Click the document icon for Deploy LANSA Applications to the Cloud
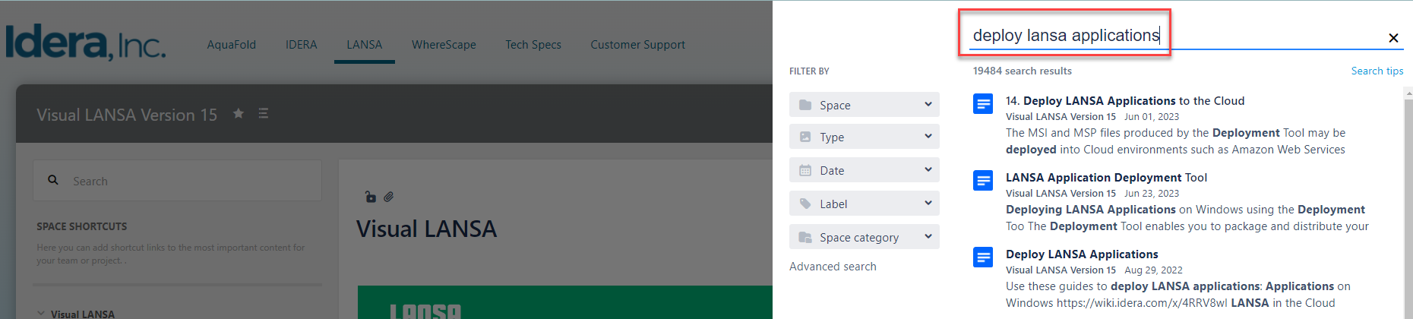 pyautogui.click(x=983, y=103)
